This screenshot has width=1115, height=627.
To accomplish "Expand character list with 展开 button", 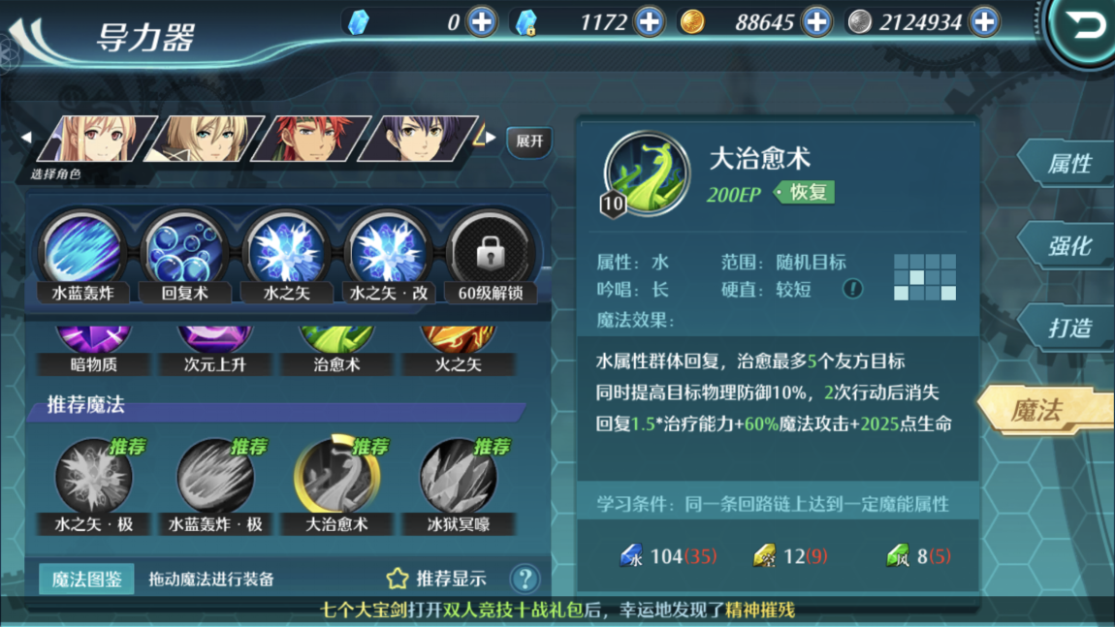I will coord(529,141).
